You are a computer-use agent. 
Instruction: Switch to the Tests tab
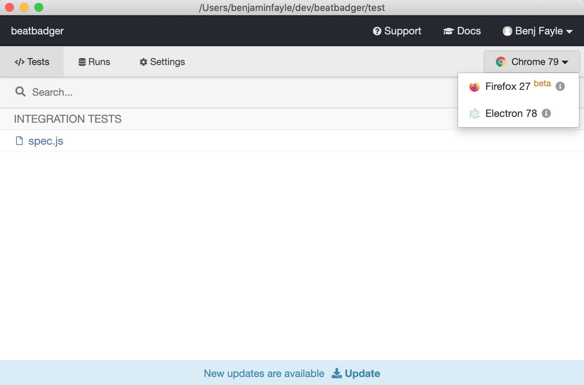tap(32, 62)
